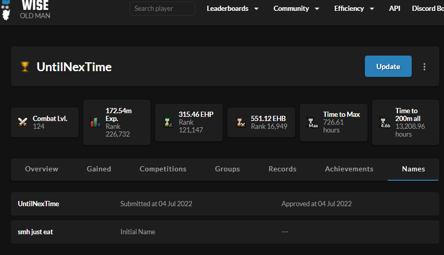Click the crossed swords Combat Lvl icon
The width and height of the screenshot is (444, 255).
click(23, 122)
